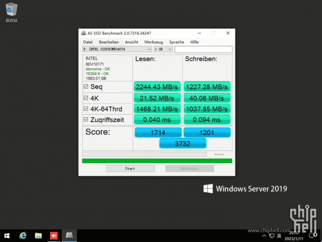The width and height of the screenshot is (322, 242).
Task: Open the Sprache menu
Action: coord(176,42)
